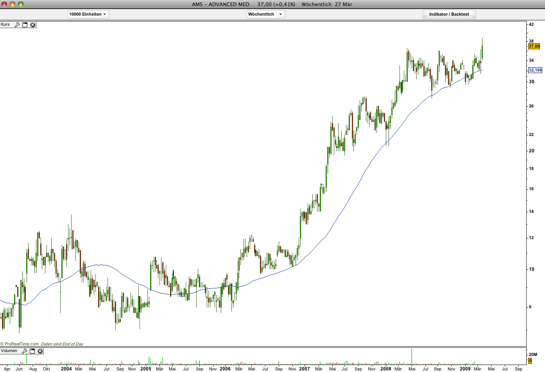This screenshot has width=545, height=372.
Task: Click the yellow 0 volume value label
Action: pyautogui.click(x=530, y=361)
